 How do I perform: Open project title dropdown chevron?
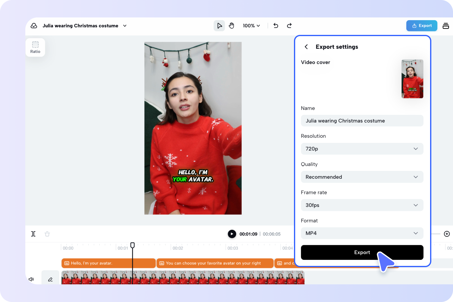tap(125, 26)
